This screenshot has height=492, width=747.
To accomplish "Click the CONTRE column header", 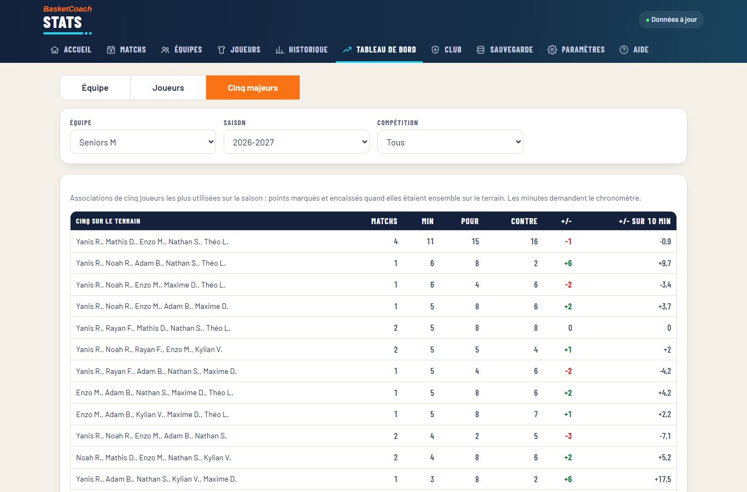I will pos(524,221).
